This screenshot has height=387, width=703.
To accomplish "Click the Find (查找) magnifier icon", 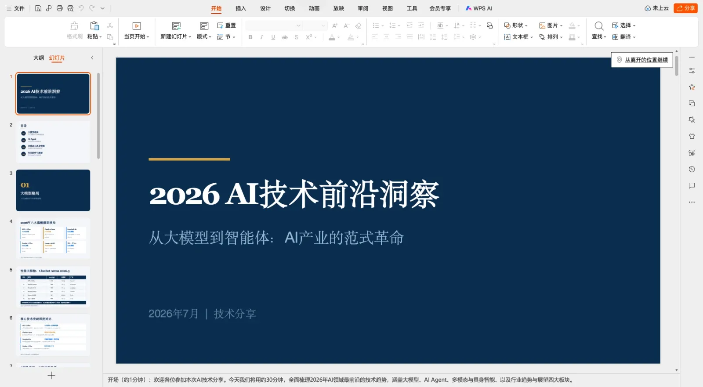I will [599, 26].
